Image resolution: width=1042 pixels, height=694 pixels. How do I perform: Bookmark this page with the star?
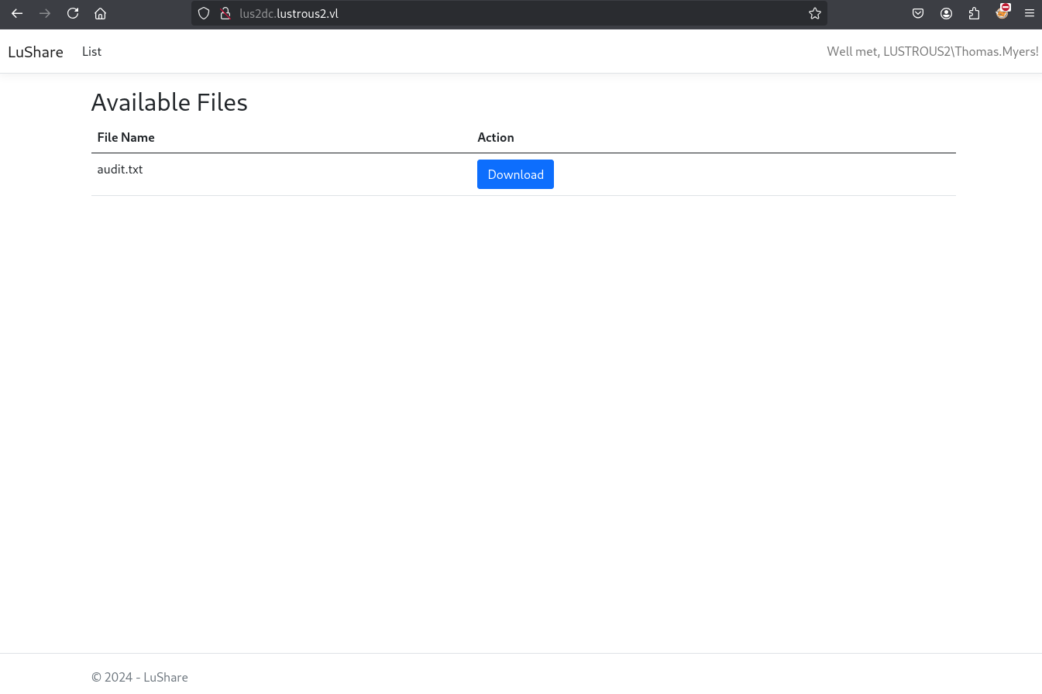click(x=815, y=13)
